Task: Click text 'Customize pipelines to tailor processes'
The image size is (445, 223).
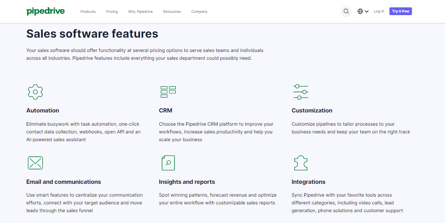Action: pyautogui.click(x=337, y=124)
